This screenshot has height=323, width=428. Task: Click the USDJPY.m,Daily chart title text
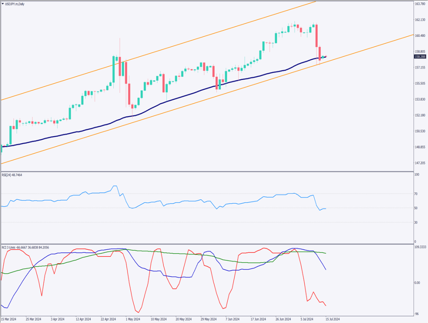click(17, 4)
